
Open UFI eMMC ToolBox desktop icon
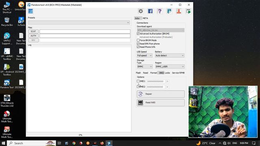pos(7,54)
